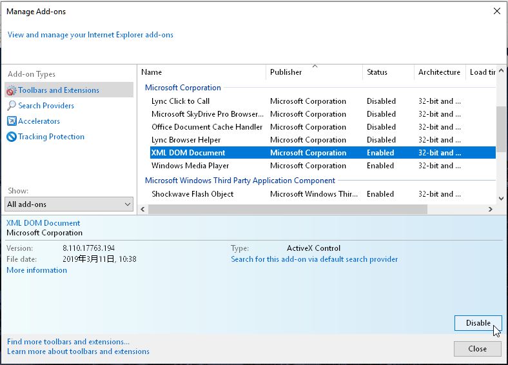Click XML DOM Document title in details pane
Image resolution: width=508 pixels, height=365 pixels.
pyautogui.click(x=43, y=223)
